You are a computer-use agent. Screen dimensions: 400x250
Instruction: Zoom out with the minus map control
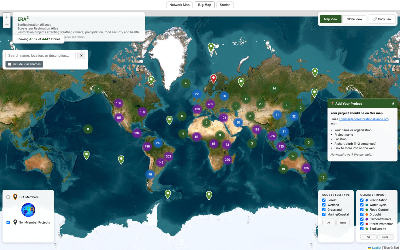(7, 24)
